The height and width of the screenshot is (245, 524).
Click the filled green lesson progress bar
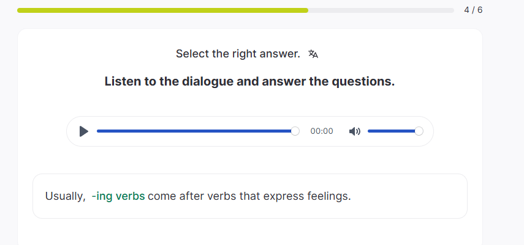tap(162, 10)
